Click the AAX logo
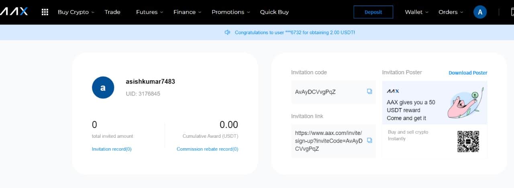Image resolution: width=514 pixels, height=188 pixels. (14, 12)
